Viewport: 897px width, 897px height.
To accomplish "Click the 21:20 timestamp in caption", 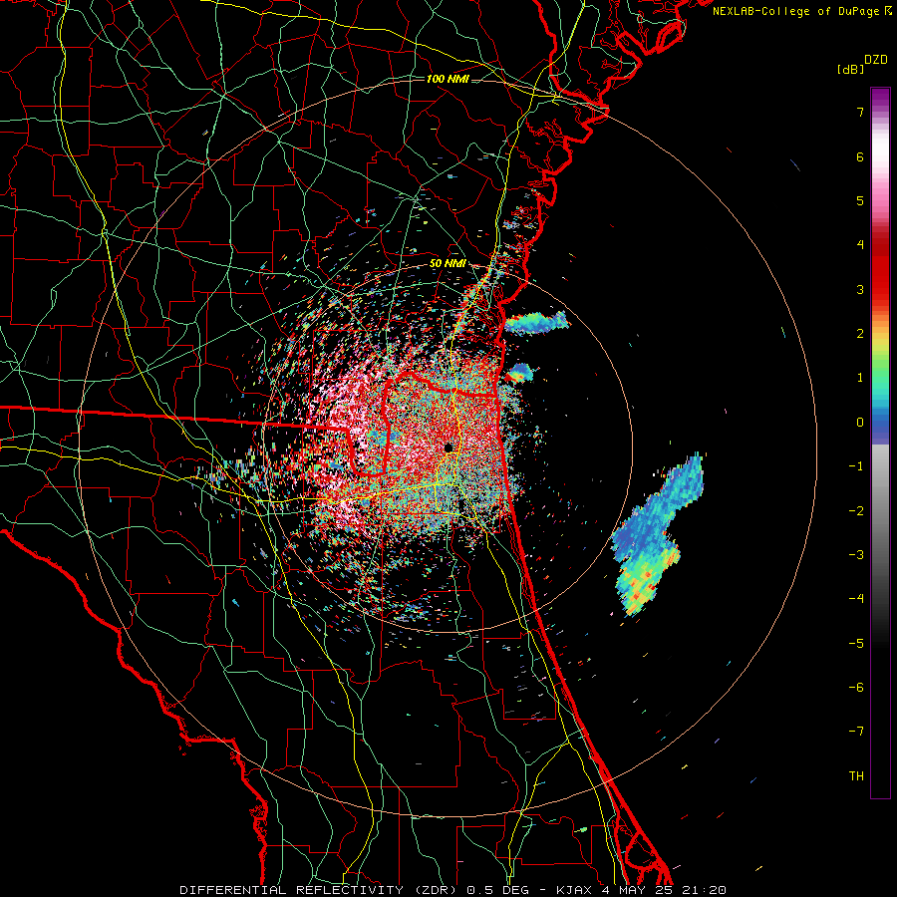I will (x=704, y=890).
